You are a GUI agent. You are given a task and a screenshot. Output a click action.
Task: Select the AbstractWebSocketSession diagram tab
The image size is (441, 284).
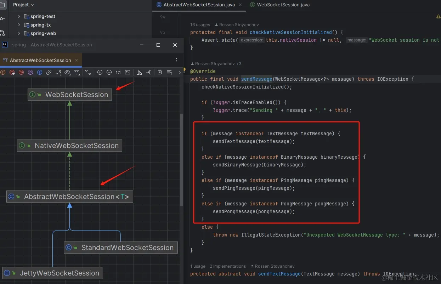(41, 60)
